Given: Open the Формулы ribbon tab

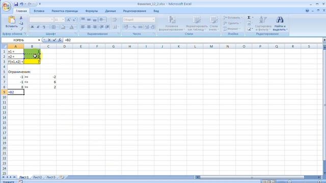Looking at the screenshot, I should pyautogui.click(x=92, y=11).
